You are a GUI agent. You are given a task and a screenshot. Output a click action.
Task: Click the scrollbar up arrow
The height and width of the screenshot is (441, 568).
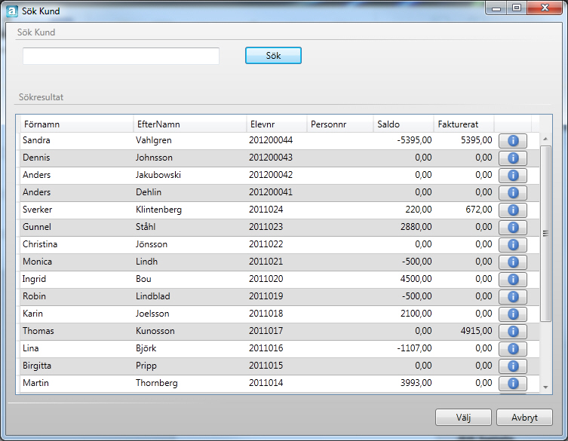(x=545, y=139)
